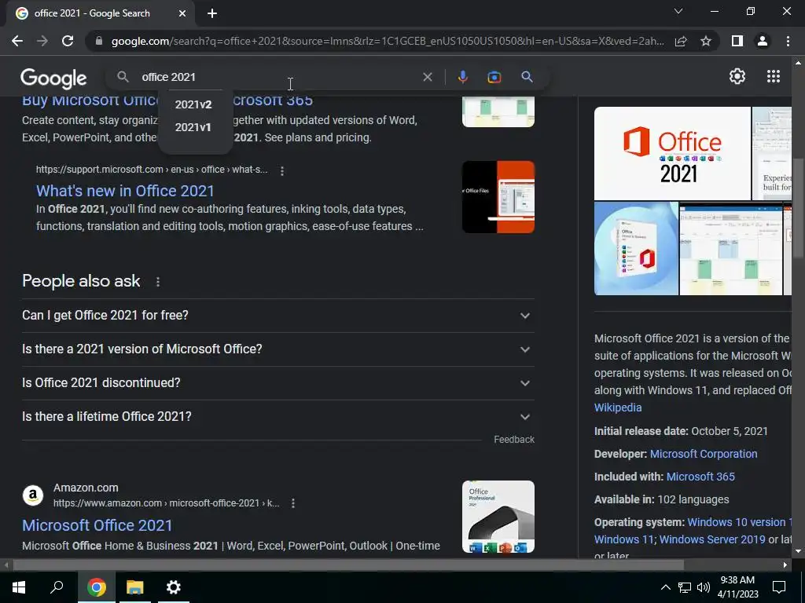Open the Outlook calendar screenshot image
This screenshot has width=805, height=603.
pos(730,249)
